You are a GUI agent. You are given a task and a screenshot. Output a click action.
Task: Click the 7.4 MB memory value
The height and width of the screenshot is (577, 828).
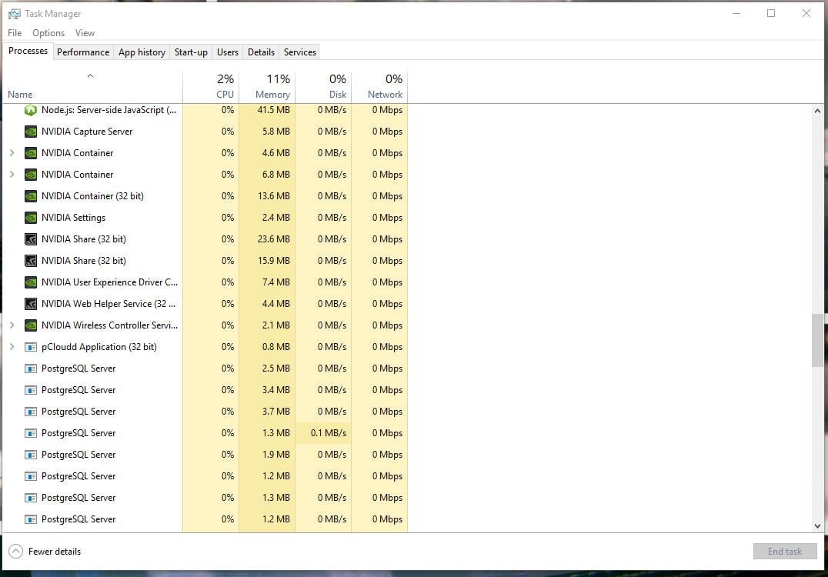[x=275, y=282]
